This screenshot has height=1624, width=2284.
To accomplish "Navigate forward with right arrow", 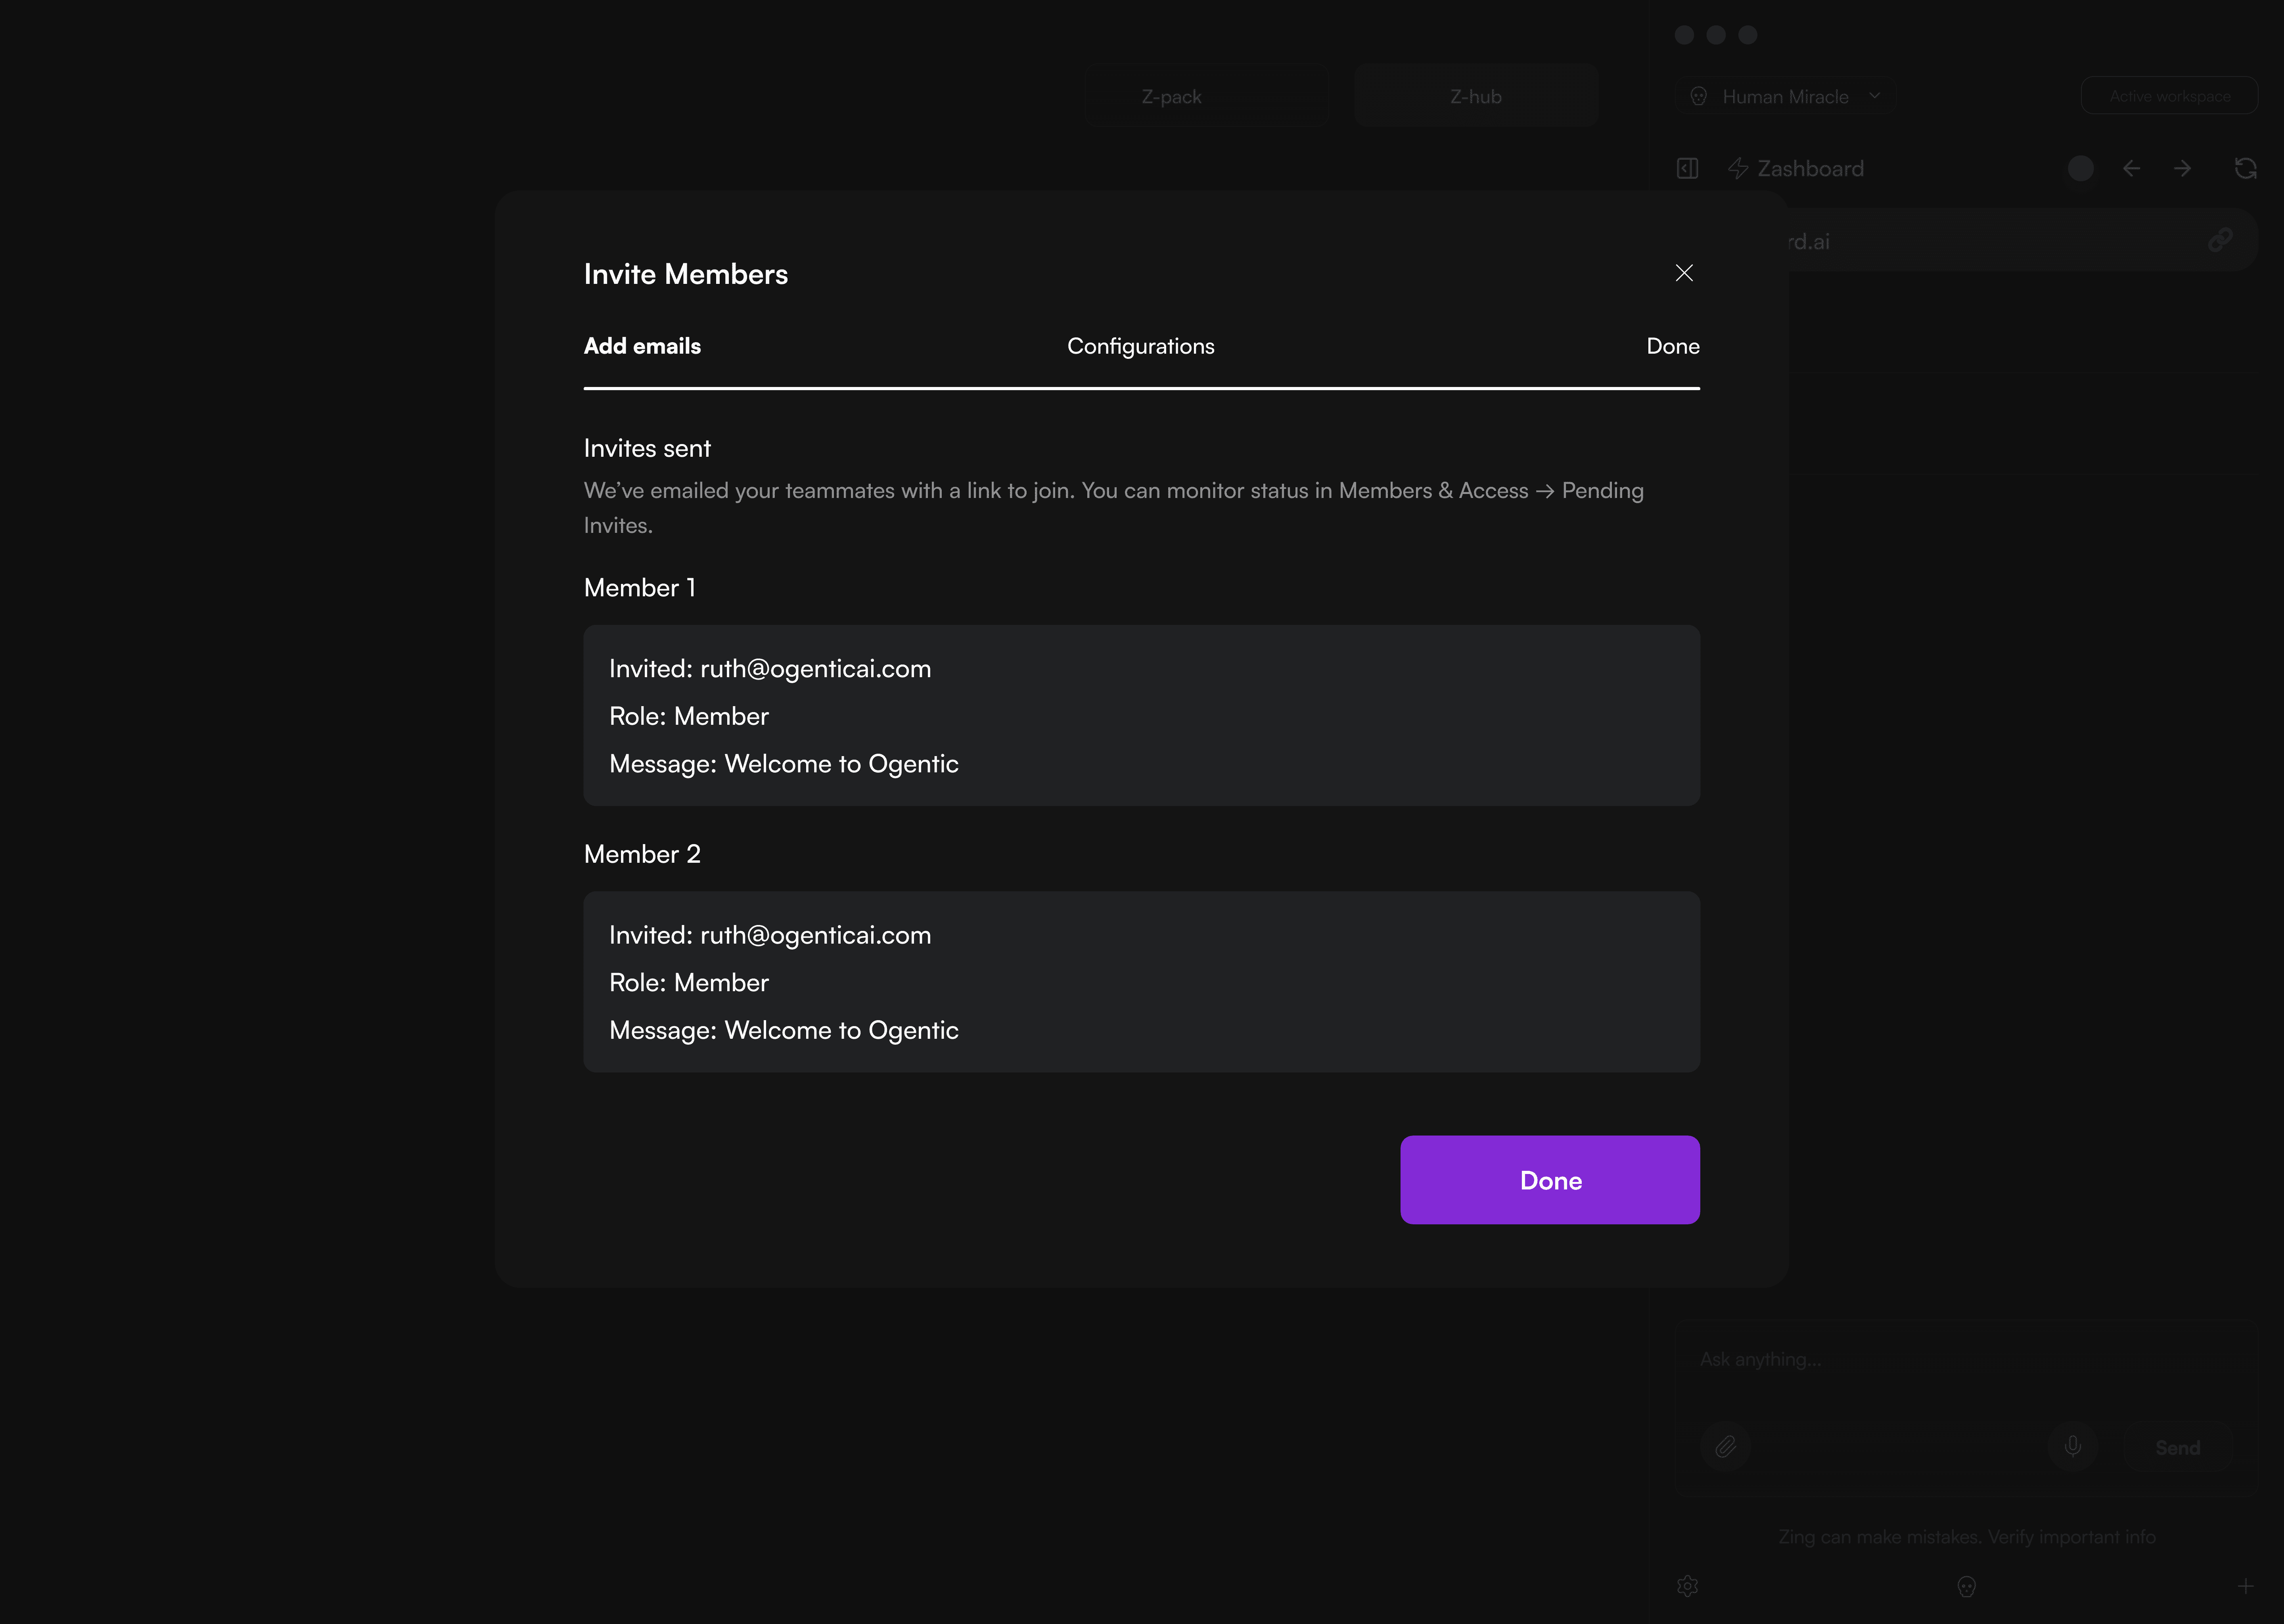I will (2182, 168).
